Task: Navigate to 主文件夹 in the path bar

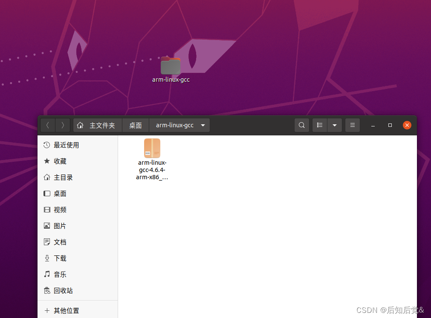Action: click(x=98, y=125)
